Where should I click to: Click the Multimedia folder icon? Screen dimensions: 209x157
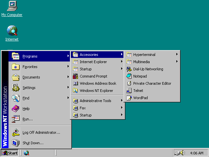129,62
